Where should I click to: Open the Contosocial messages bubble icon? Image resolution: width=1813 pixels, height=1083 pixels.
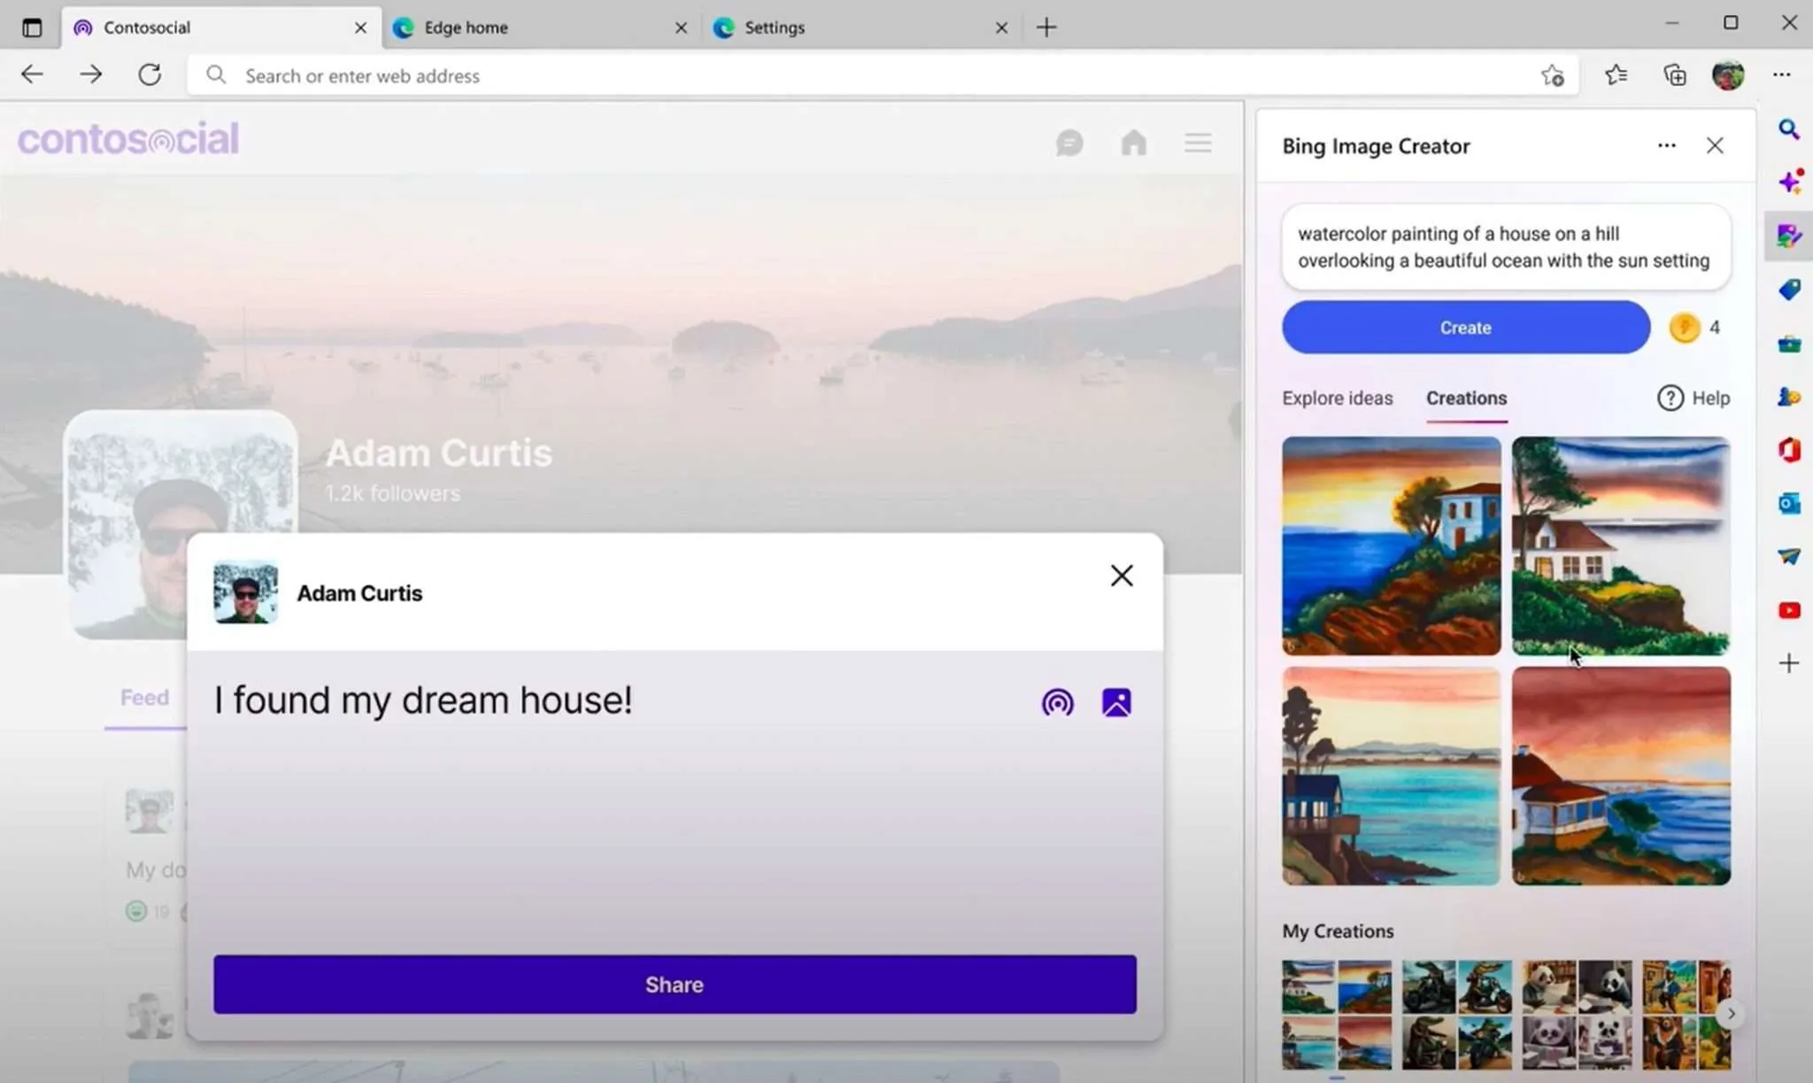(x=1069, y=143)
